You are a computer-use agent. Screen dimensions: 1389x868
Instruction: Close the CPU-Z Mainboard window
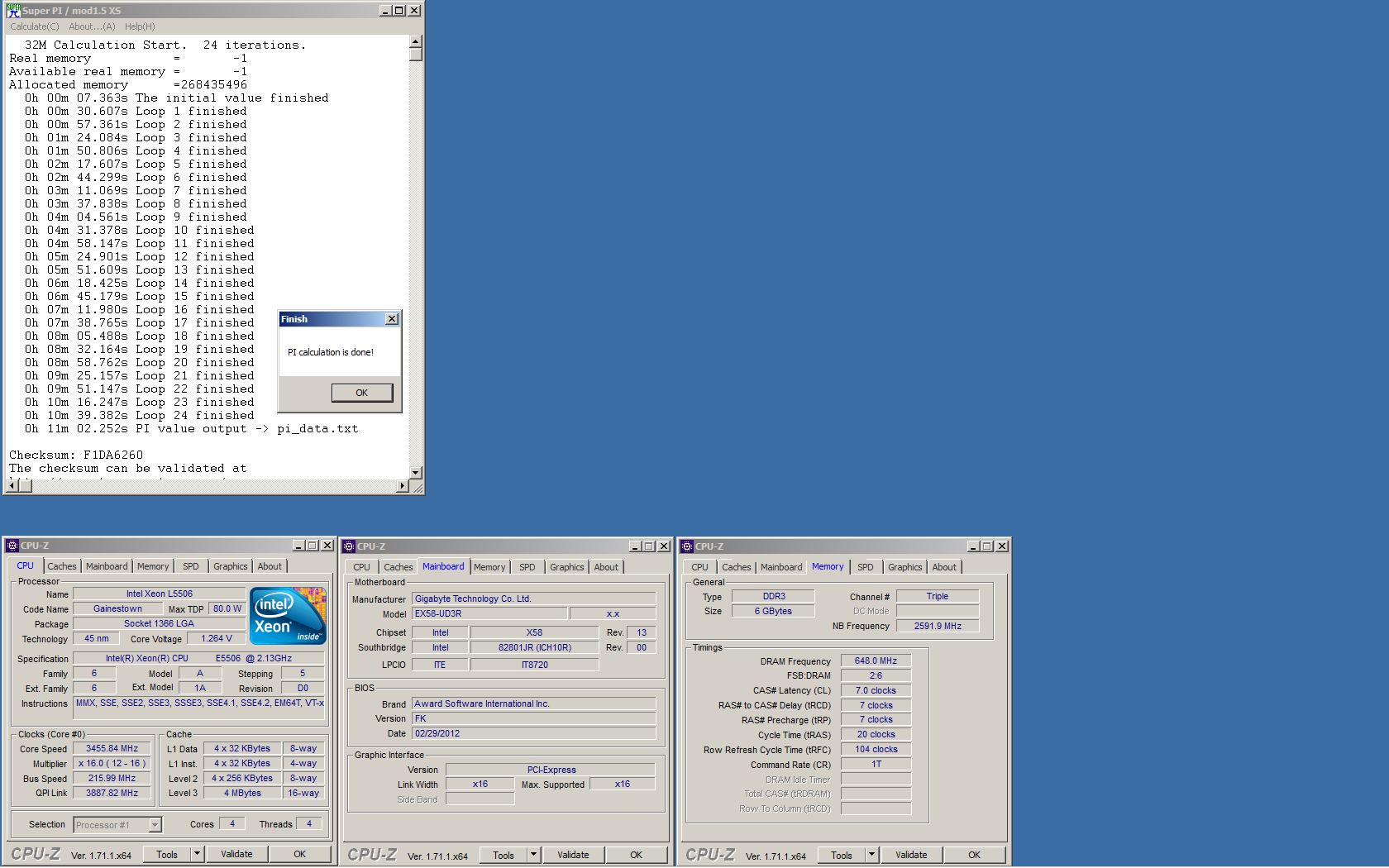[664, 546]
